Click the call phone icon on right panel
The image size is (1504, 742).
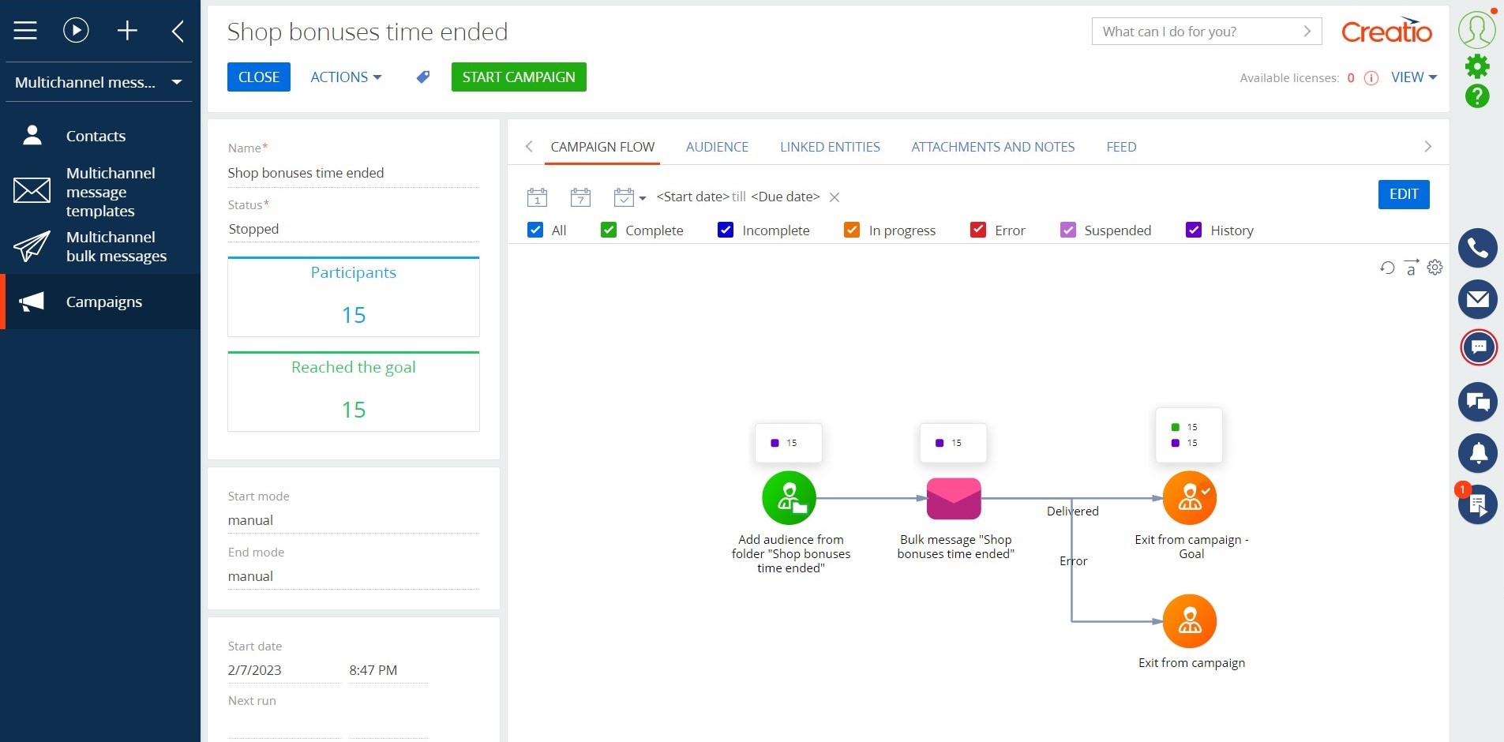(x=1478, y=248)
